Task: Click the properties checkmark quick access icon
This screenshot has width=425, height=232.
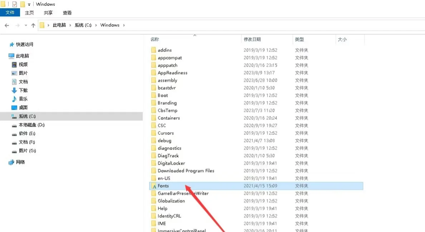Action: point(15,4)
